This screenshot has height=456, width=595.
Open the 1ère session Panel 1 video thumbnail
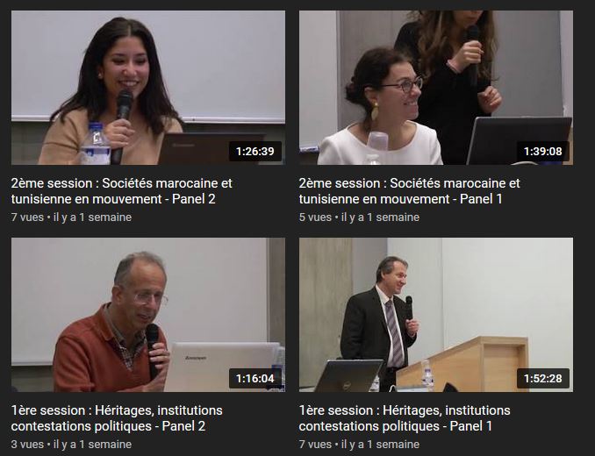tap(436, 315)
